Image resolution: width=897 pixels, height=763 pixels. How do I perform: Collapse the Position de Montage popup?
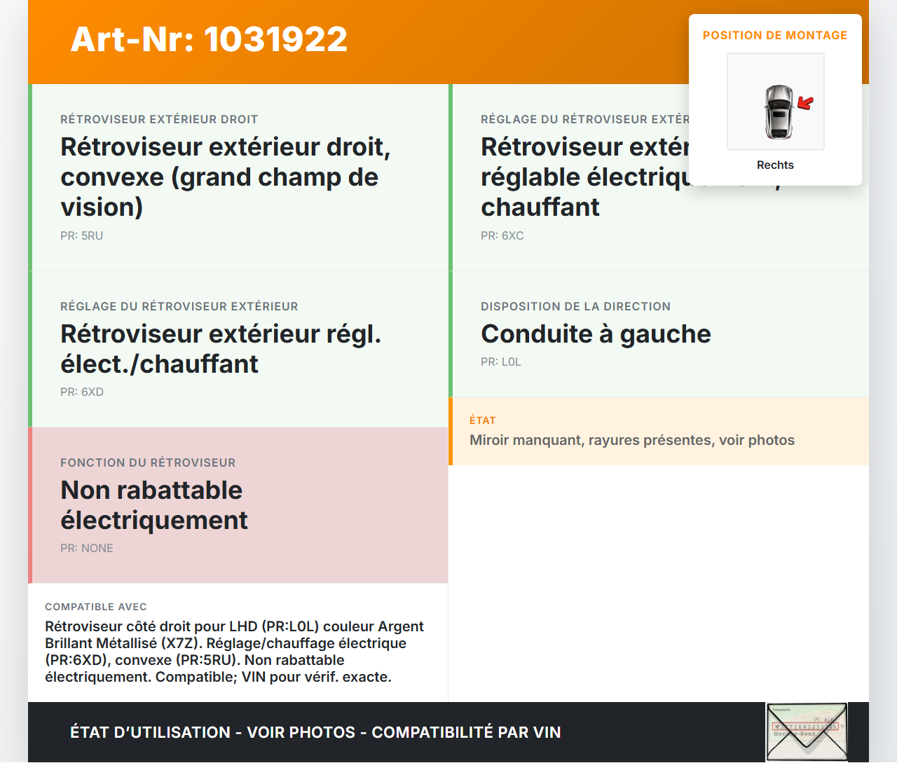coord(775,35)
